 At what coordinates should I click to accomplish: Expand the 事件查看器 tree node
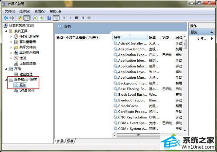11,42
